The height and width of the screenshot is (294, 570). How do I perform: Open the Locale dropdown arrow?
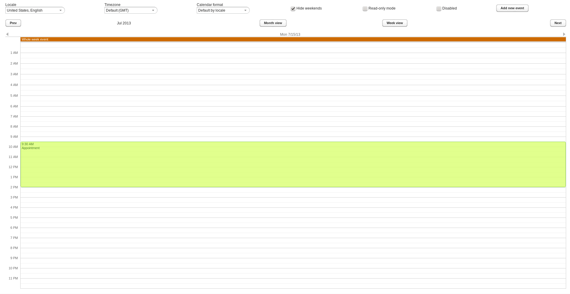(61, 10)
